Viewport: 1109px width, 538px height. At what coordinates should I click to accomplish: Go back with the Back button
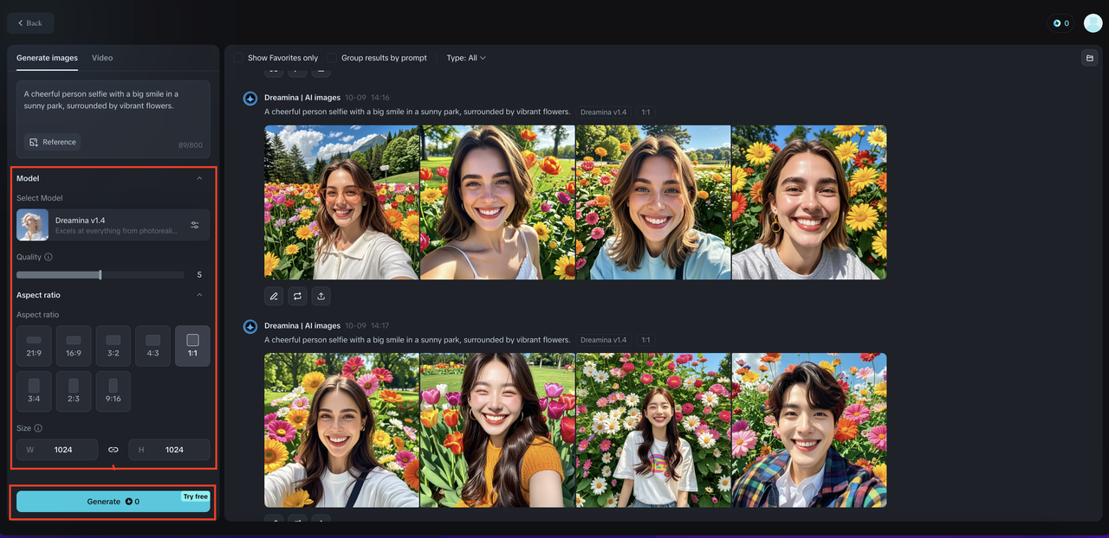(x=30, y=23)
